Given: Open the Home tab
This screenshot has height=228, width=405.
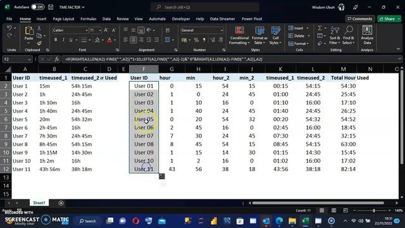Looking at the screenshot, I should [x=25, y=19].
